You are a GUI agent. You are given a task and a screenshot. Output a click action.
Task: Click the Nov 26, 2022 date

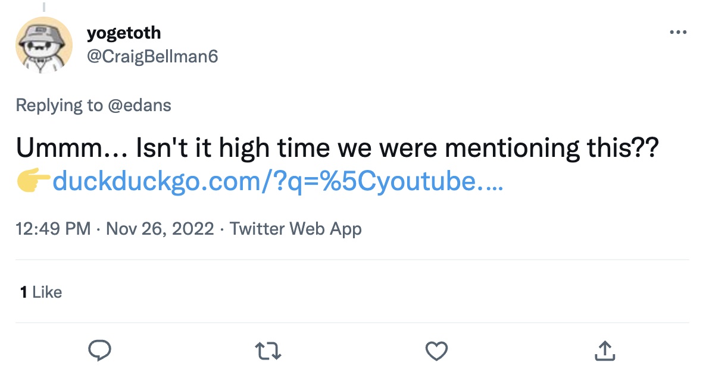160,229
